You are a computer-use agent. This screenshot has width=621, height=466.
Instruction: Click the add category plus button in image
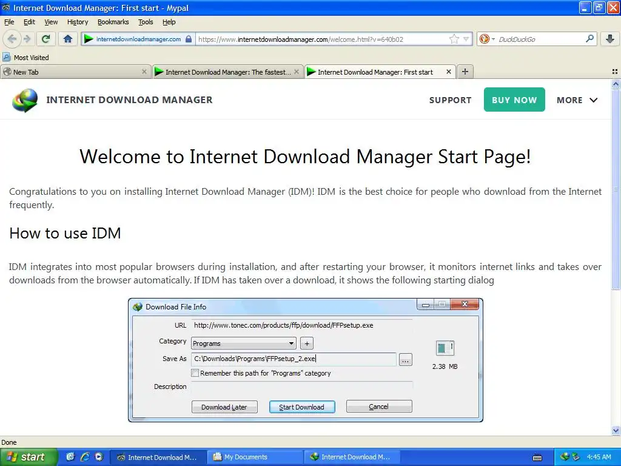(x=306, y=343)
